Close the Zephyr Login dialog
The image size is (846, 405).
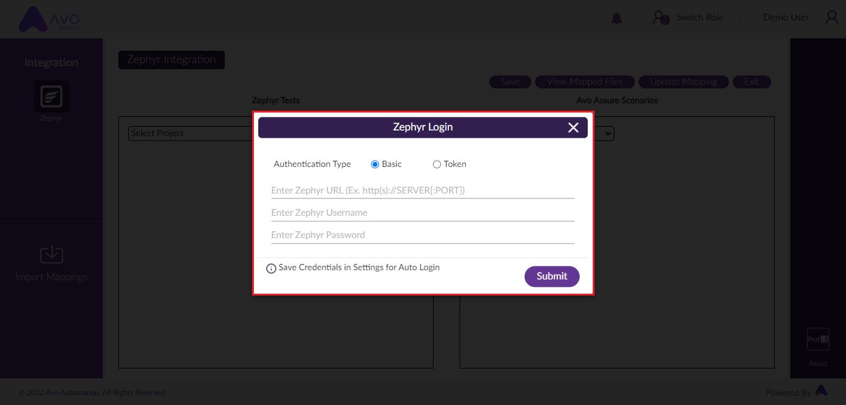573,127
